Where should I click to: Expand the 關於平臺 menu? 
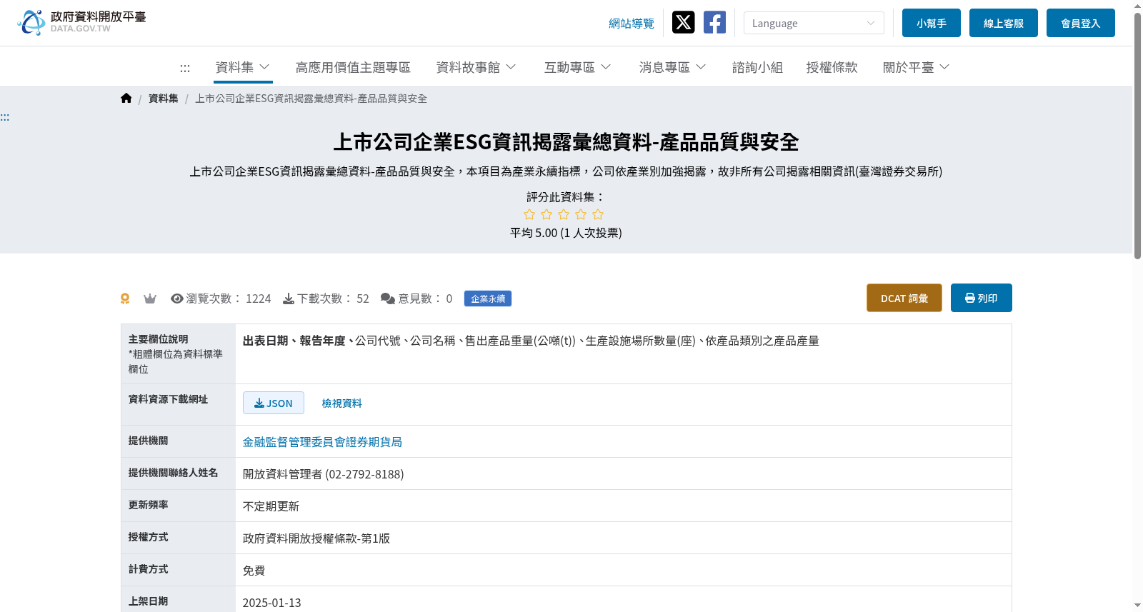point(917,67)
